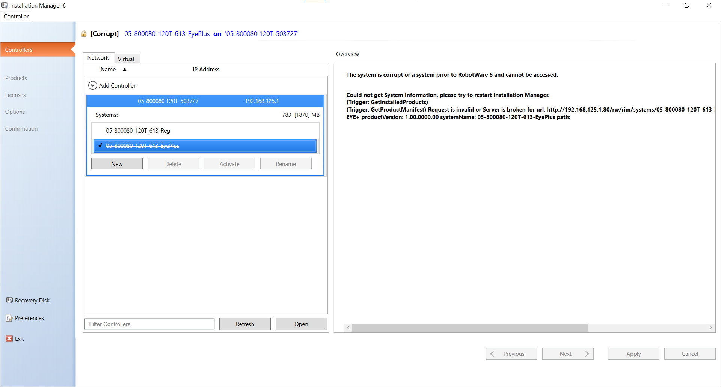
Task: Switch to the Network tab
Action: 98,58
